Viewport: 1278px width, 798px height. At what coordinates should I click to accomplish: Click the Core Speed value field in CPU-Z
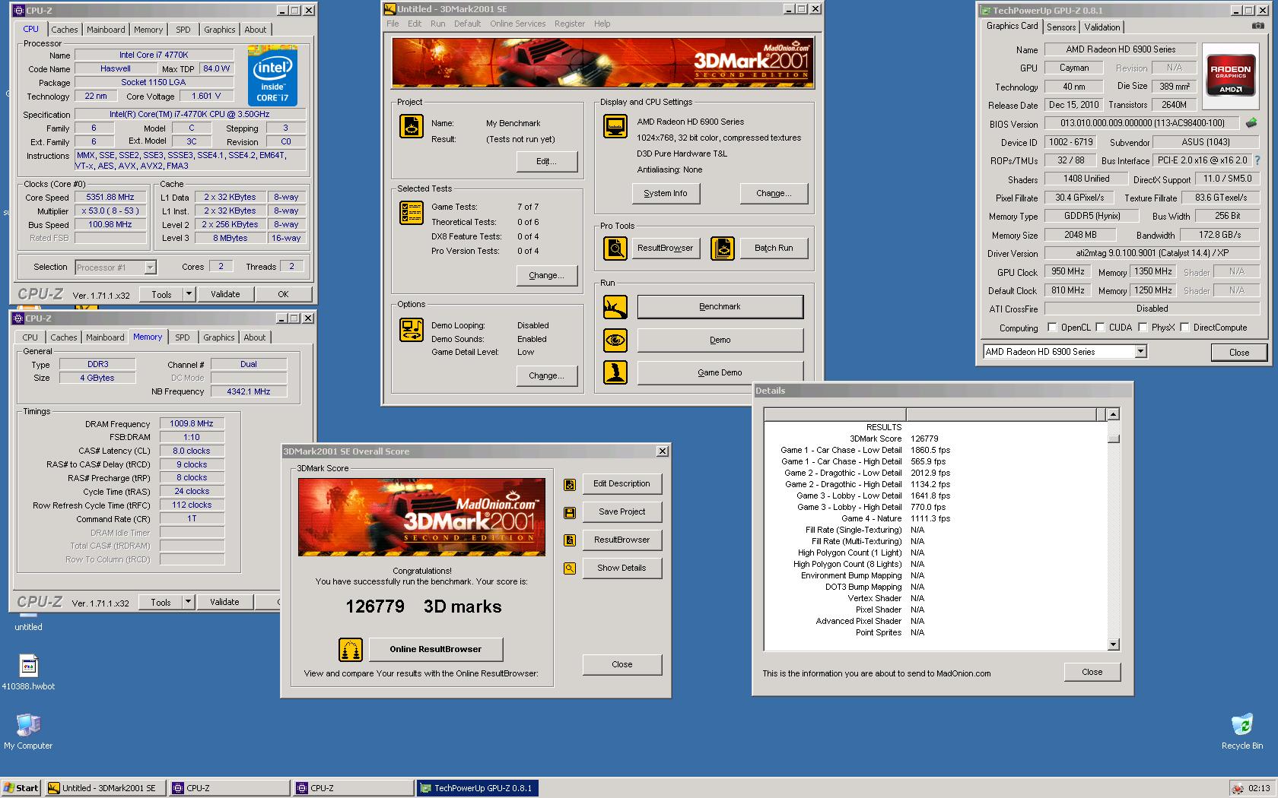click(x=111, y=197)
